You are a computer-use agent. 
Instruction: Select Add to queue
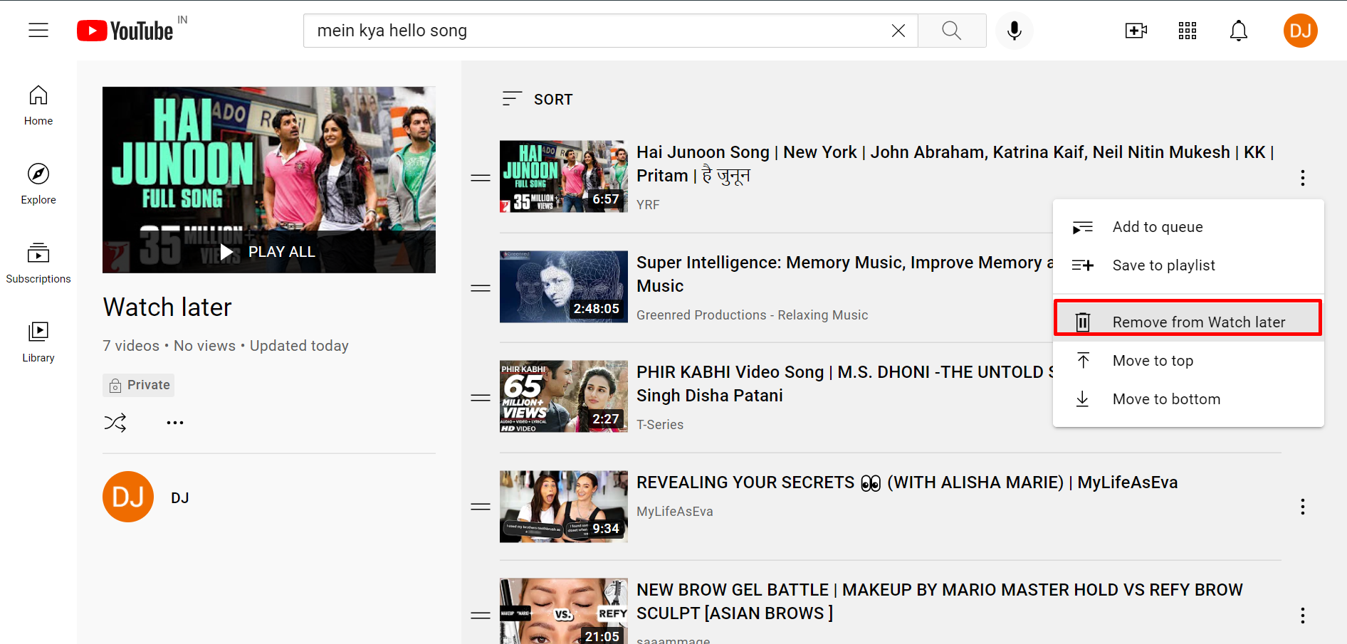pos(1188,227)
